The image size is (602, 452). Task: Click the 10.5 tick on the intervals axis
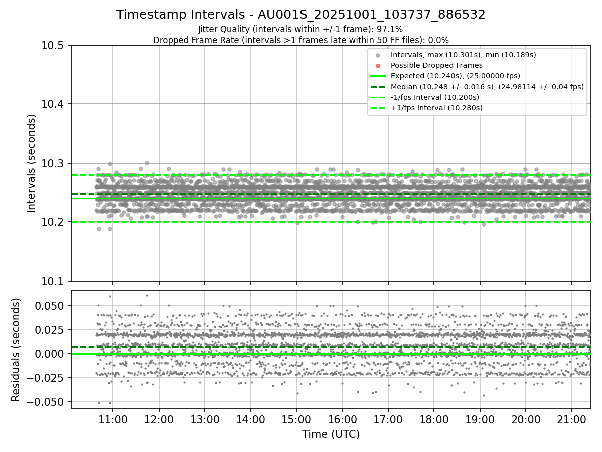tap(57, 45)
